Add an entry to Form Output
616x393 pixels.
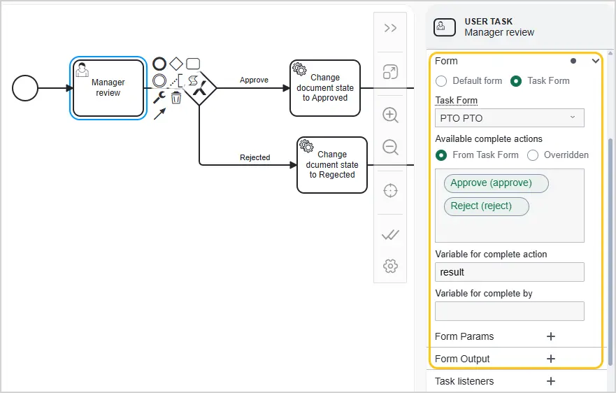[x=551, y=359]
